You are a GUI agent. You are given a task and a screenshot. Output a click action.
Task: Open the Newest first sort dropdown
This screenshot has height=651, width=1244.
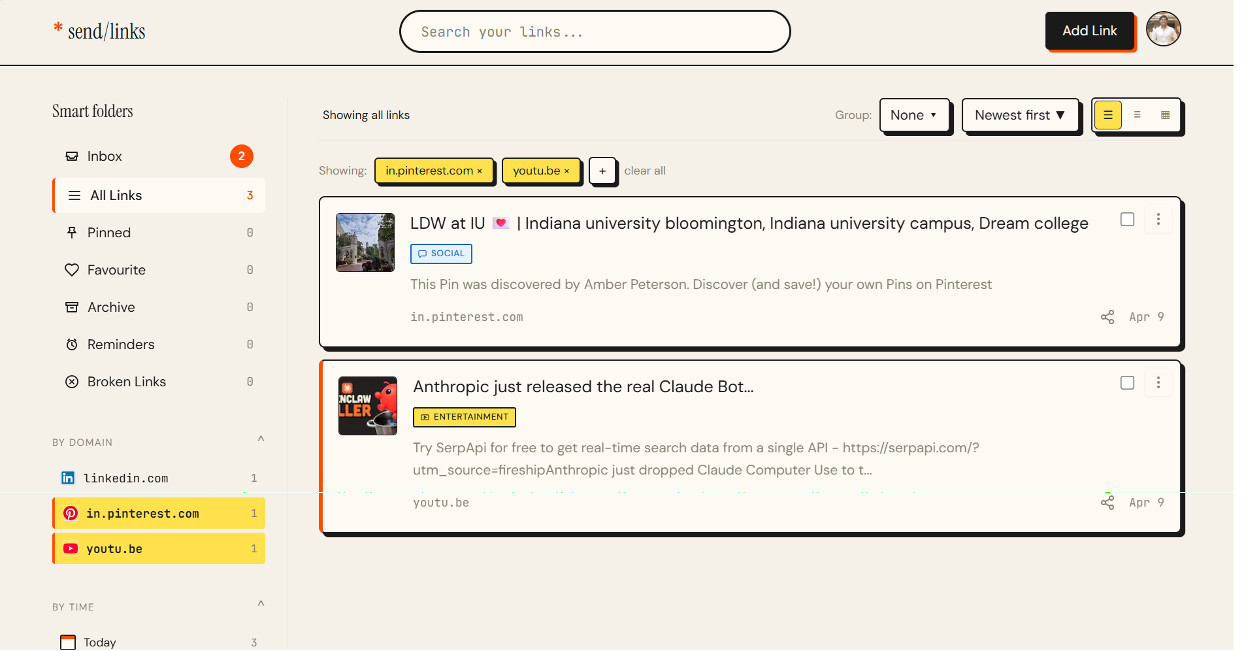(1020, 114)
